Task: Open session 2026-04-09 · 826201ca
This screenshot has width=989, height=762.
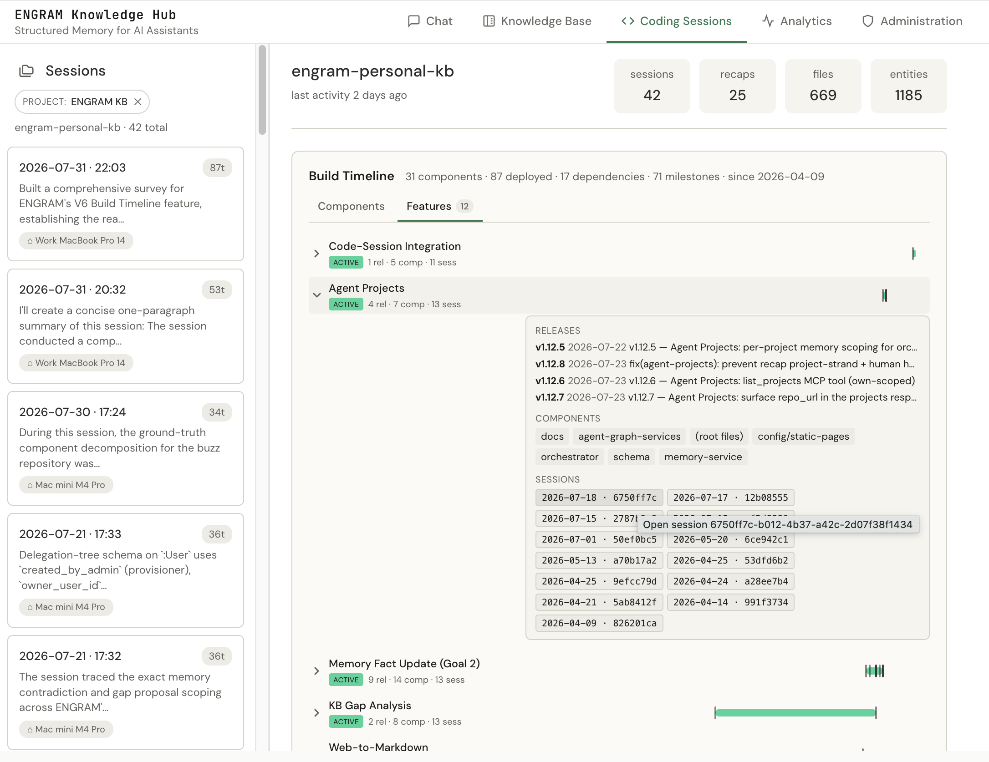Action: pyautogui.click(x=599, y=623)
